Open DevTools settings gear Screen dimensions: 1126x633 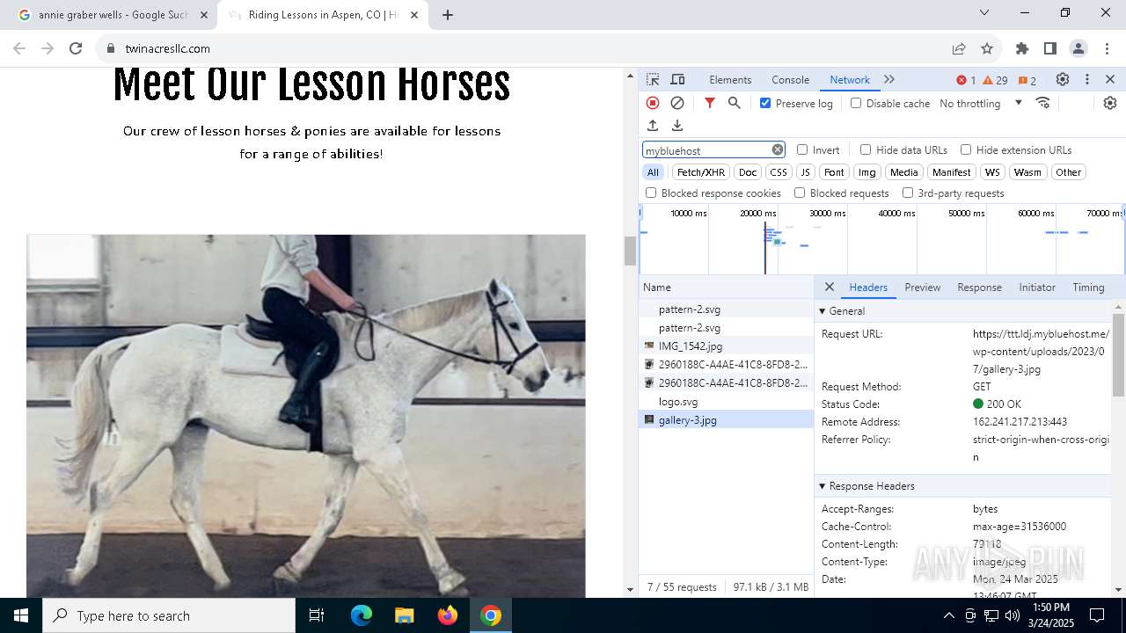[1063, 80]
